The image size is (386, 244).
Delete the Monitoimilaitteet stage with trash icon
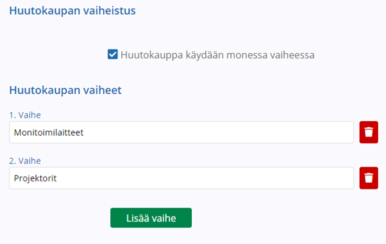click(x=369, y=132)
